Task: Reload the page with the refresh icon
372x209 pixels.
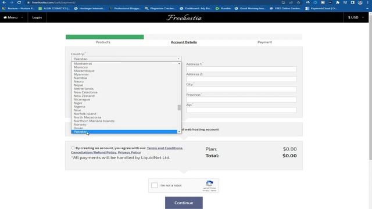Action: (x=19, y=2)
